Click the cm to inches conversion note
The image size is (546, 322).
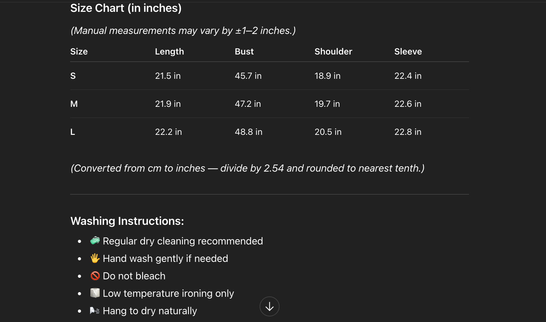247,168
